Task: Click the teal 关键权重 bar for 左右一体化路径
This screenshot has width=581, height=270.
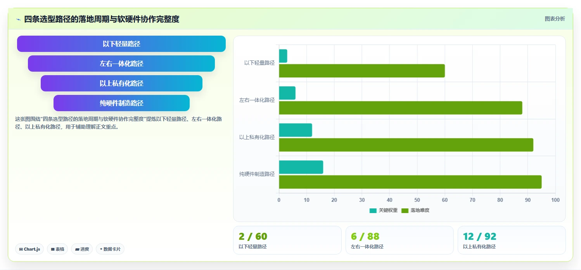Action: (287, 93)
